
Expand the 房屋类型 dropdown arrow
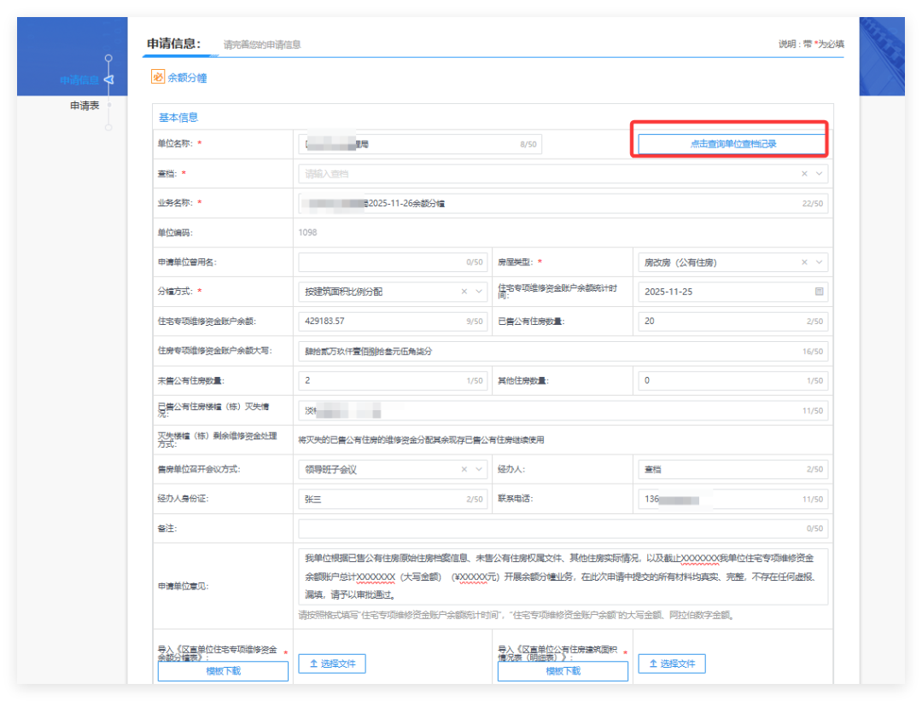pos(820,263)
